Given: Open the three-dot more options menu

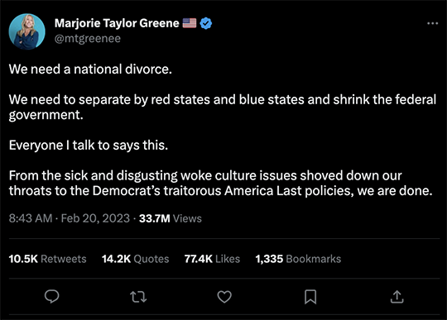Looking at the screenshot, I should coord(432,23).
